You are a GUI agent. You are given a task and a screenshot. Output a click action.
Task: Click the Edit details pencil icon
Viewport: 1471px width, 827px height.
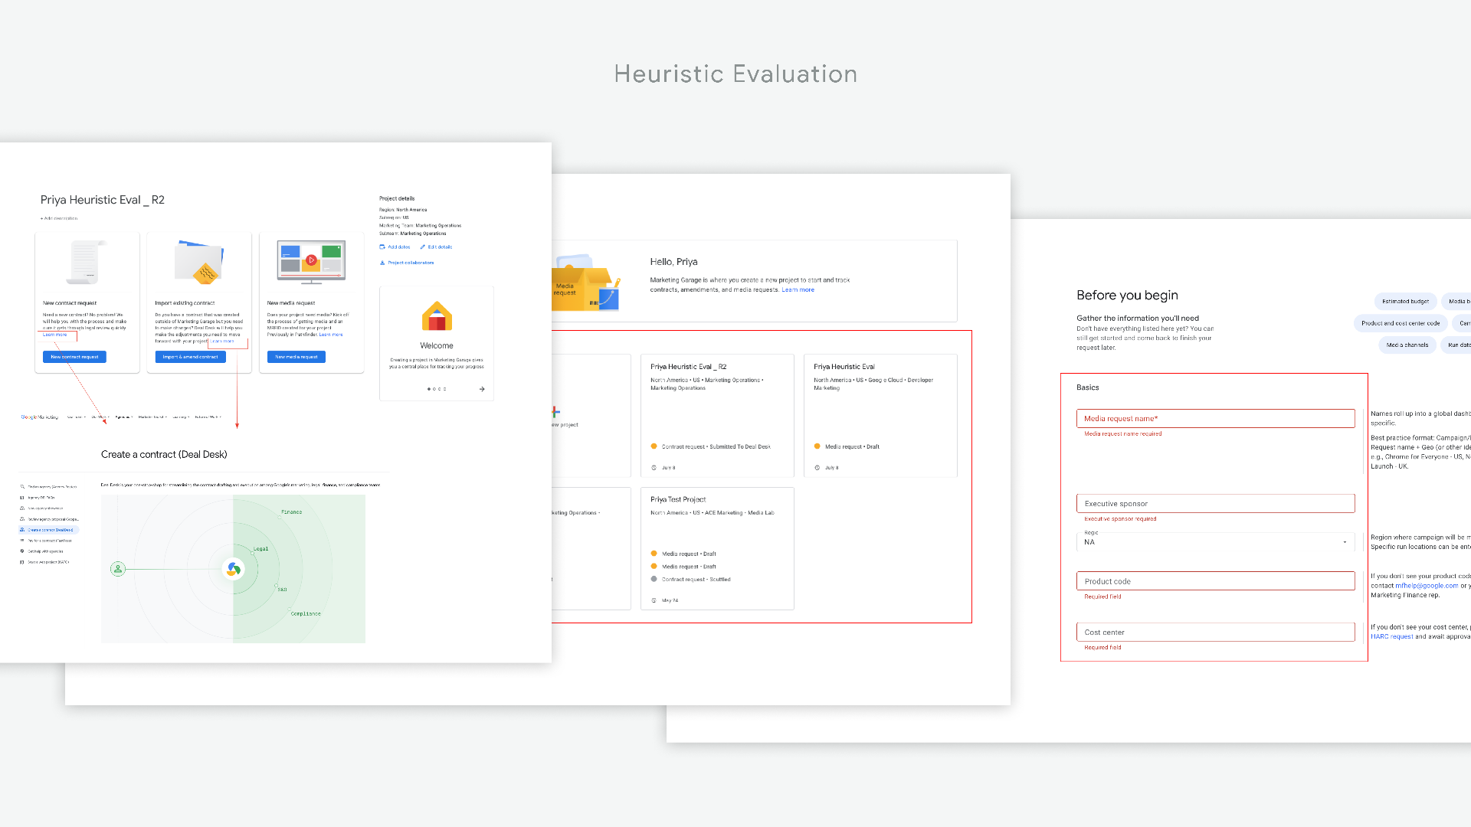click(422, 247)
